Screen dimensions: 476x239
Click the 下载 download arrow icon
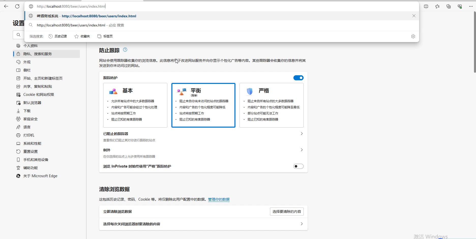click(18, 111)
